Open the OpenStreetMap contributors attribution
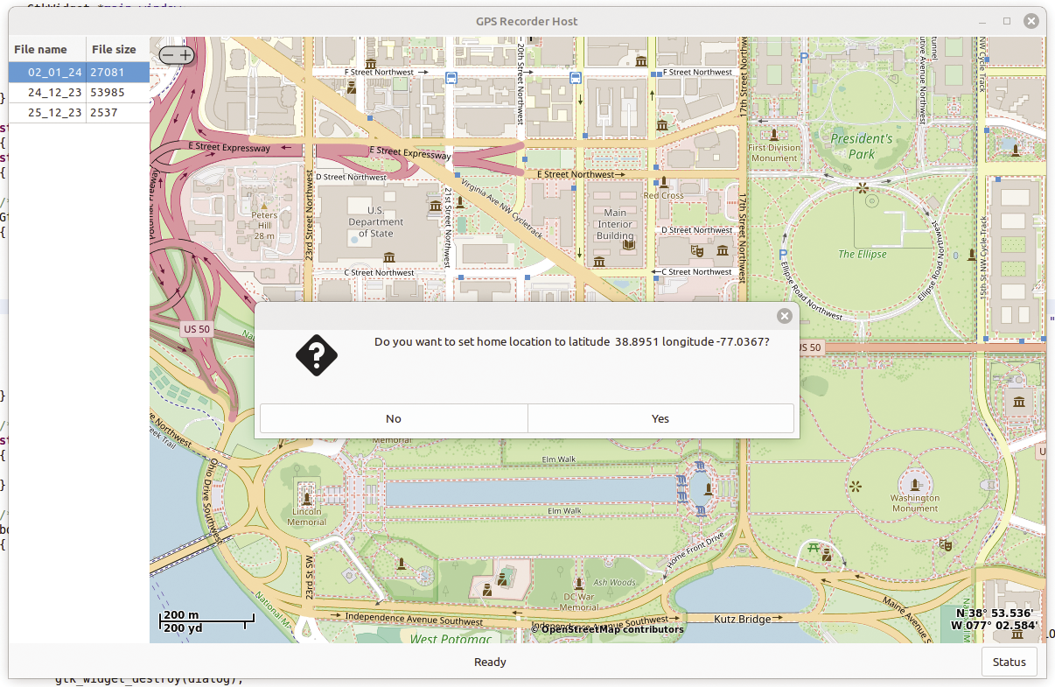1055x687 pixels. click(x=607, y=629)
